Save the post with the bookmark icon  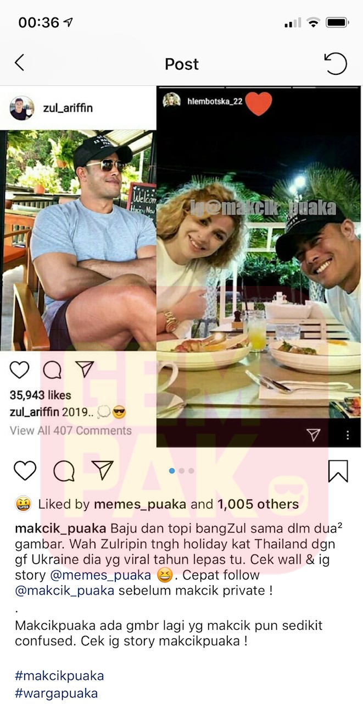point(338,471)
